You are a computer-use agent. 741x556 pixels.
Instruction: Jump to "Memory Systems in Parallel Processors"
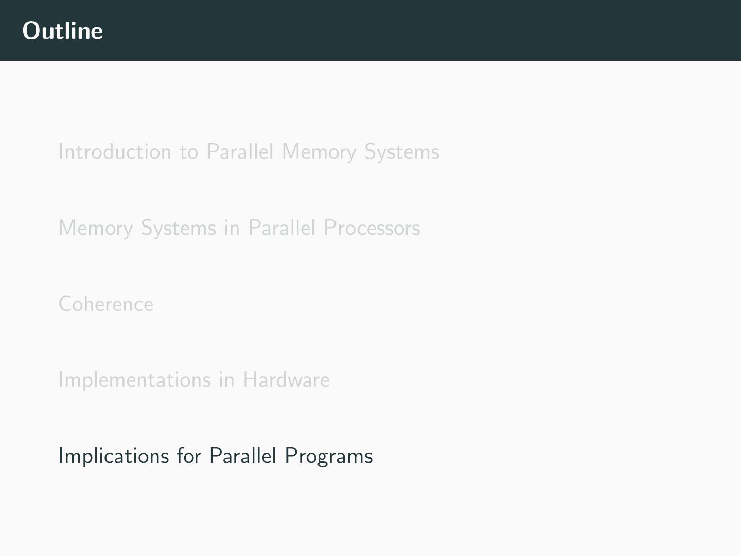pyautogui.click(x=239, y=228)
